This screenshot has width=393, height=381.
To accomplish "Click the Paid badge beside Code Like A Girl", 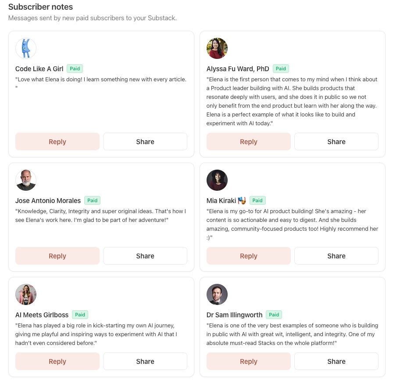I will click(75, 69).
